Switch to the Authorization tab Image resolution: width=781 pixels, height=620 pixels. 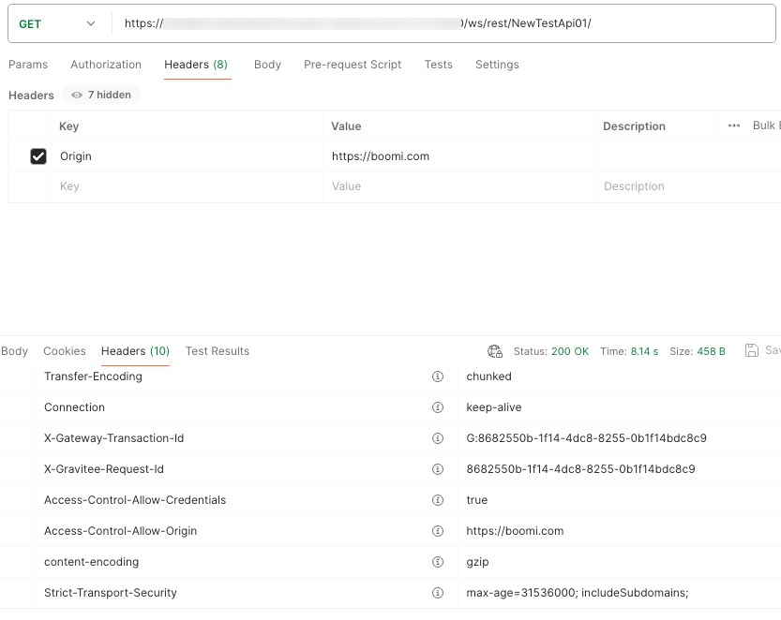click(106, 65)
